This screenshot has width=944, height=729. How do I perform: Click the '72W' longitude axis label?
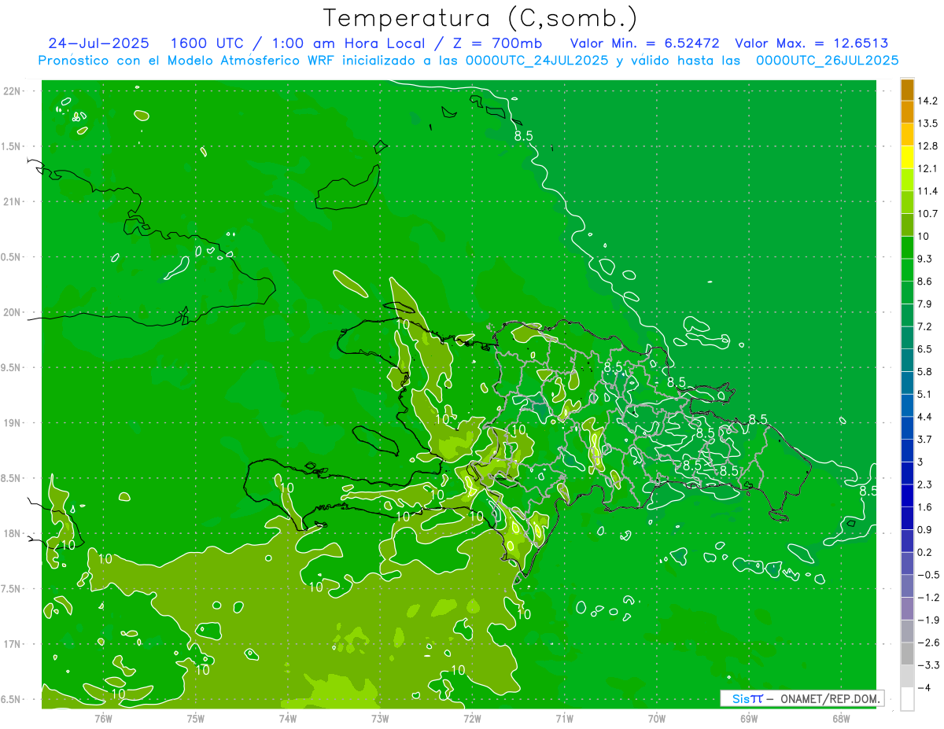[472, 718]
